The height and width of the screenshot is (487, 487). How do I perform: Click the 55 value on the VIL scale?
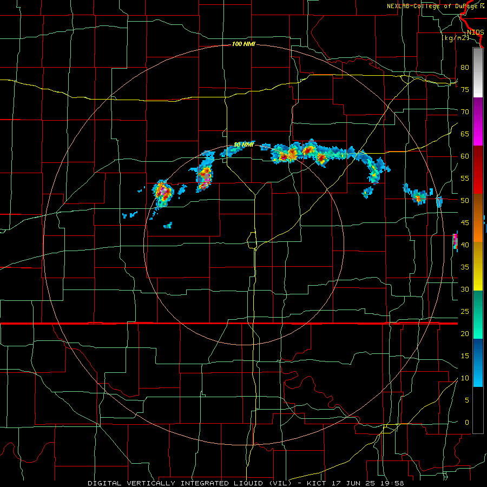pos(465,179)
